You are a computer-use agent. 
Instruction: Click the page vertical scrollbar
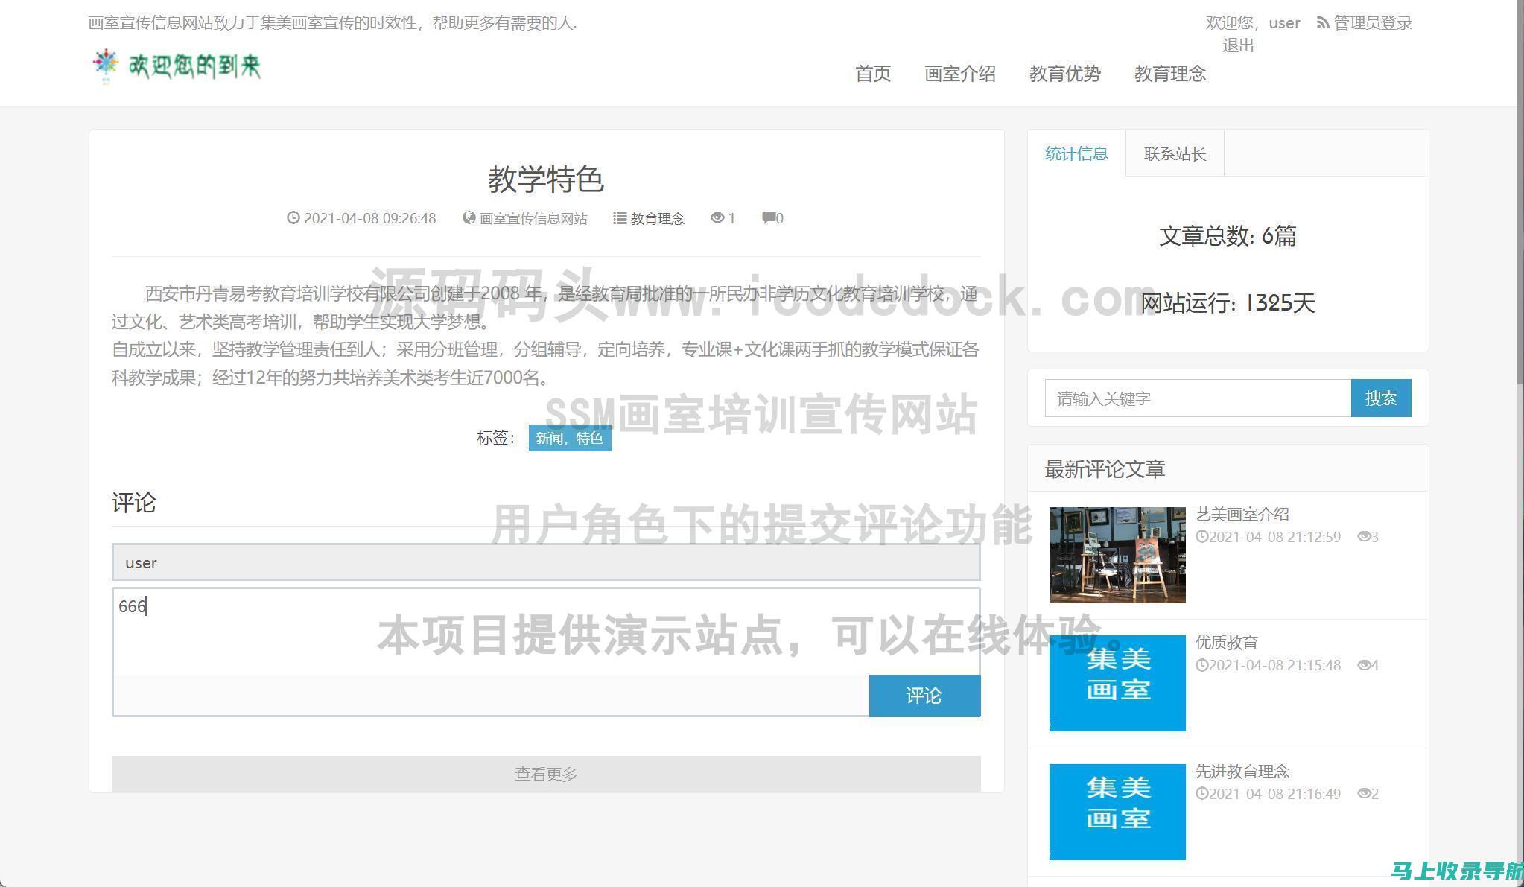pyautogui.click(x=1520, y=194)
